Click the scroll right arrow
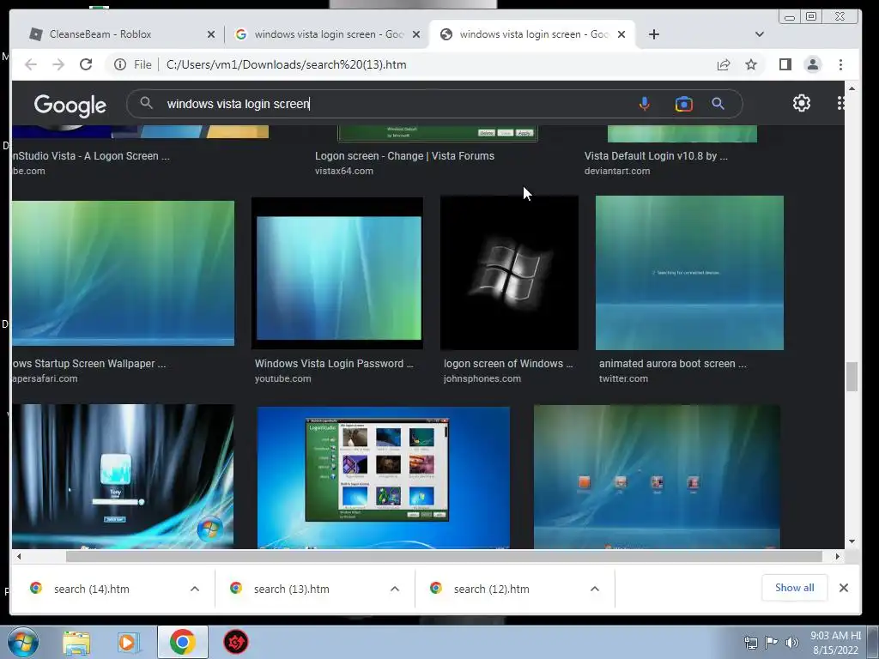The height and width of the screenshot is (659, 879). (x=838, y=556)
